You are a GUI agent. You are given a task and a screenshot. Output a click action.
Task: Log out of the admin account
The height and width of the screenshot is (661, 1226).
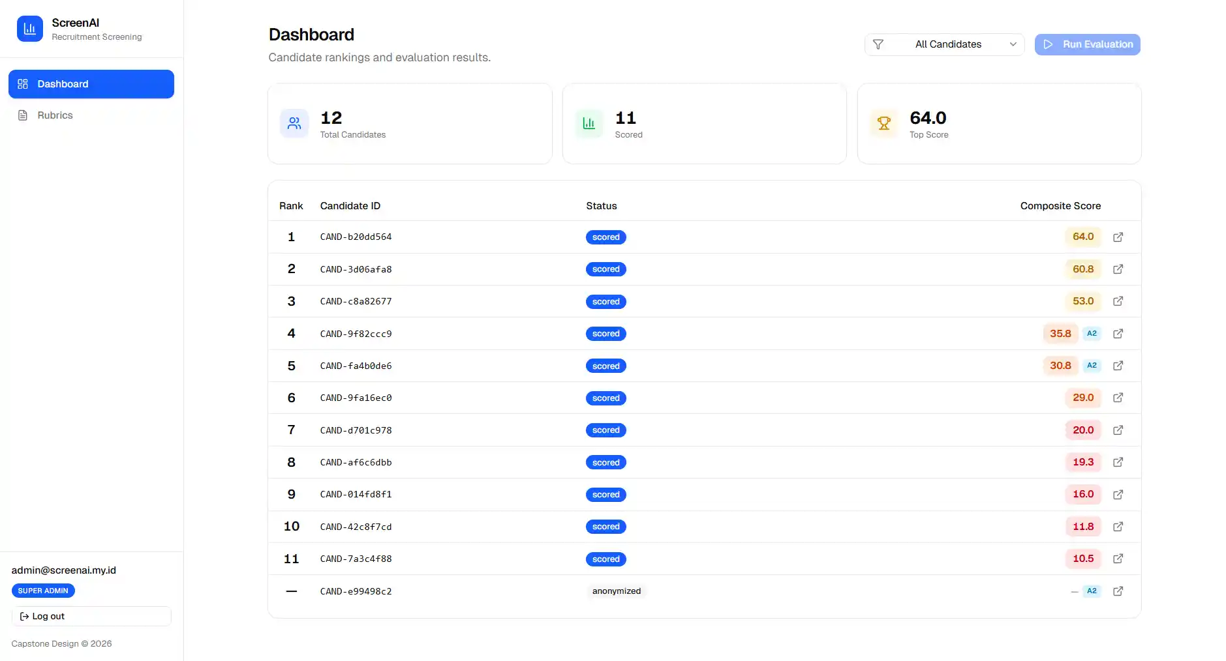(x=91, y=616)
